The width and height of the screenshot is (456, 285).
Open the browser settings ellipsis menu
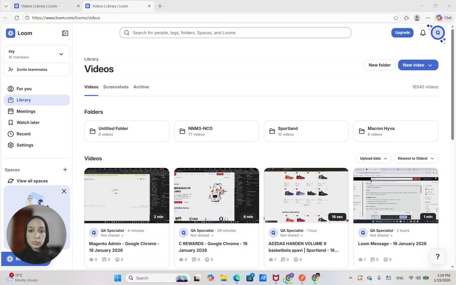click(x=428, y=18)
